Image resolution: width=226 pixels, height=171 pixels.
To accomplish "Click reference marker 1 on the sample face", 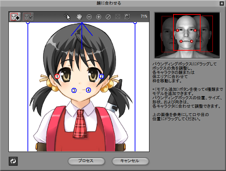I will pos(177,30).
